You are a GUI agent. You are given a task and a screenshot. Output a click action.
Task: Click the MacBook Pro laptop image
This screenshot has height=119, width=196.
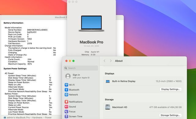(x=91, y=23)
